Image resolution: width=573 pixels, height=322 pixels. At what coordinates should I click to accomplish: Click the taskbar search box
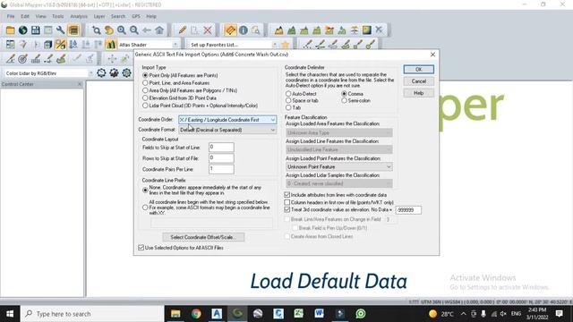click(x=92, y=314)
